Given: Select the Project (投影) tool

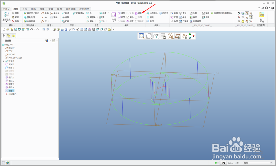Looking at the screenshot, I should 139,13.
